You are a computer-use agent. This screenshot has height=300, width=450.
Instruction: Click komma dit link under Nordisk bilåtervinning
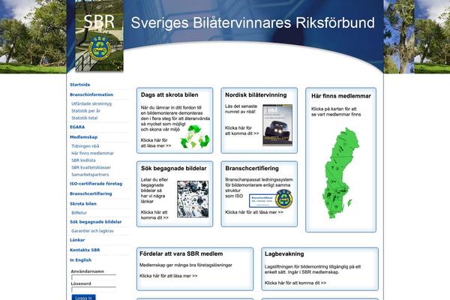[242, 130]
